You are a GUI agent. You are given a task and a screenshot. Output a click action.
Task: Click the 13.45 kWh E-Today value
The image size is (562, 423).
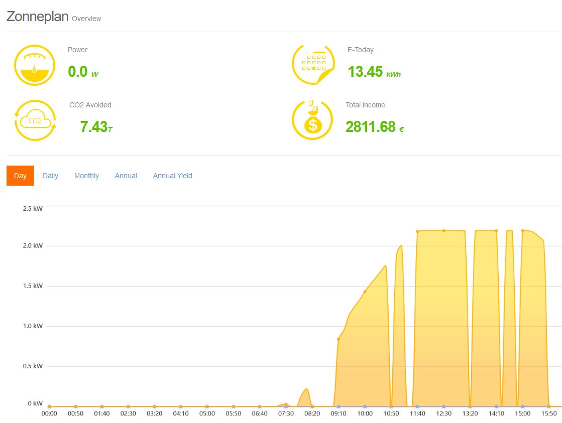pyautogui.click(x=374, y=72)
